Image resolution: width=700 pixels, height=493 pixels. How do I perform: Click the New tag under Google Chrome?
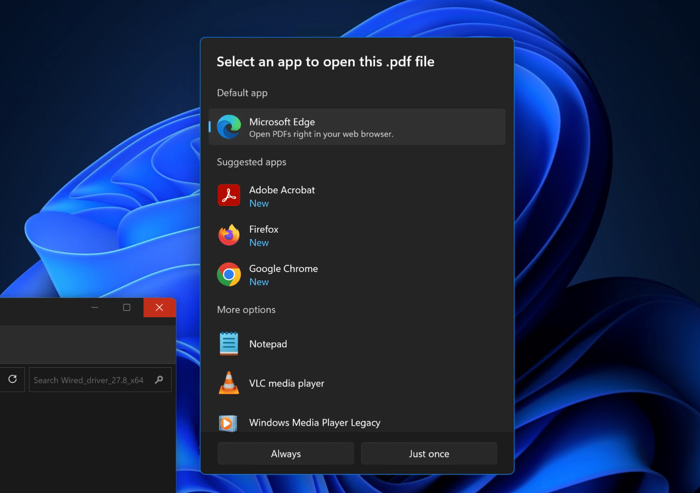[x=259, y=282]
